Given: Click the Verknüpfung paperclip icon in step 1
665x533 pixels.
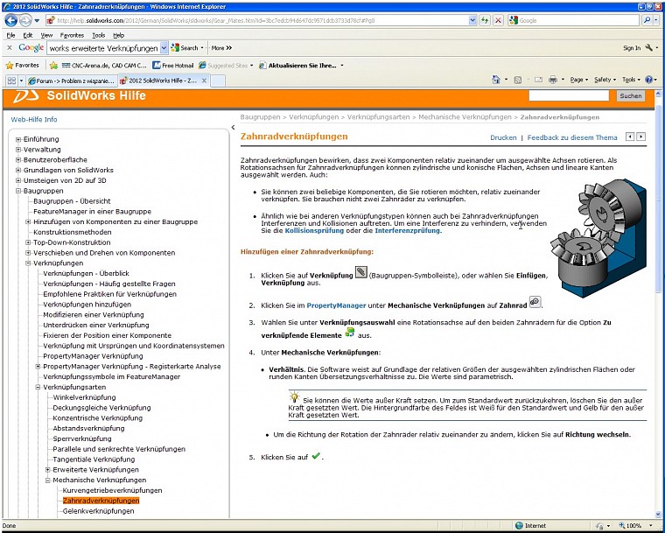Looking at the screenshot, I should [360, 272].
